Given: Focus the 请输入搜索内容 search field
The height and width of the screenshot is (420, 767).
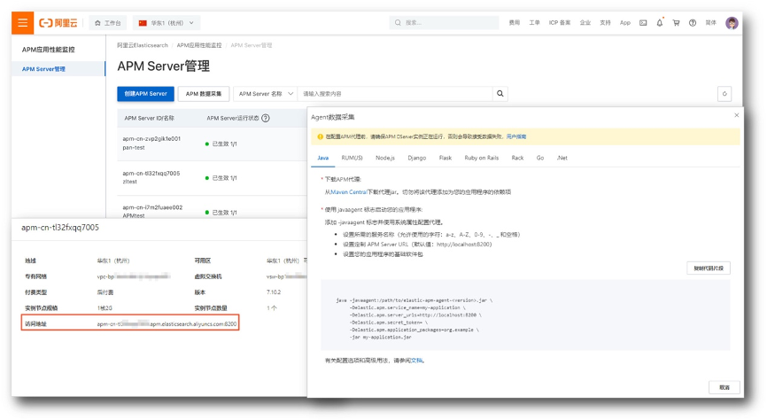Looking at the screenshot, I should (x=395, y=94).
